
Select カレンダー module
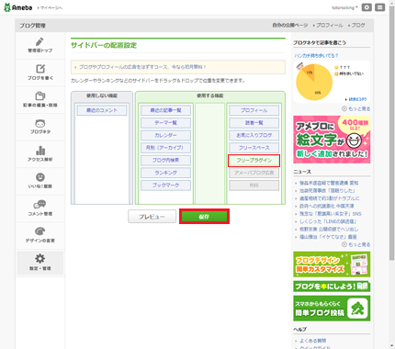[x=165, y=135]
